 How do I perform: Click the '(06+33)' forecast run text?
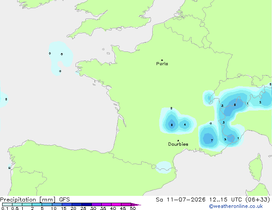pos(257,200)
